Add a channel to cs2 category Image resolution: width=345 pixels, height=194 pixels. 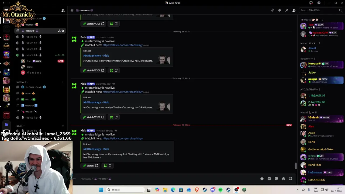[x=63, y=126]
